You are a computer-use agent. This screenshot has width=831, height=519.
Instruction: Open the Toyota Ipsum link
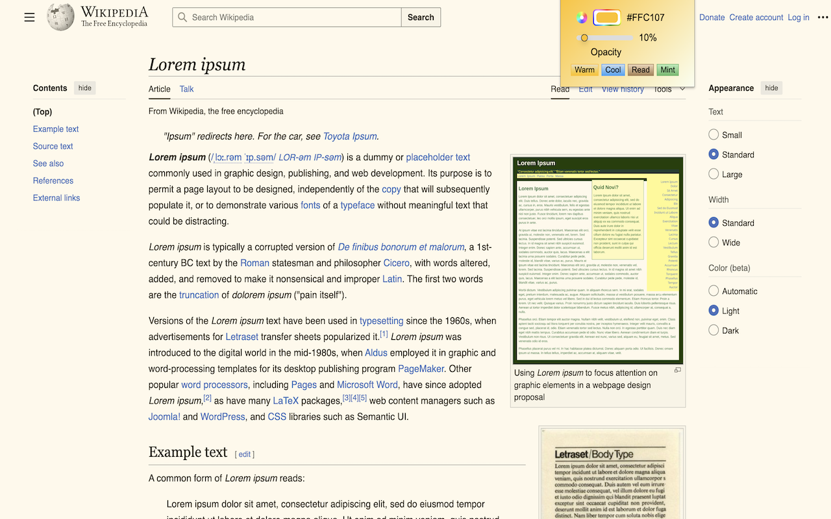(350, 136)
